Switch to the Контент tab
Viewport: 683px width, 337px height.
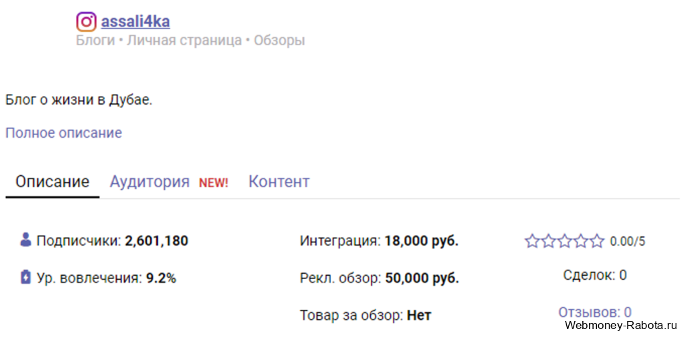tap(279, 181)
